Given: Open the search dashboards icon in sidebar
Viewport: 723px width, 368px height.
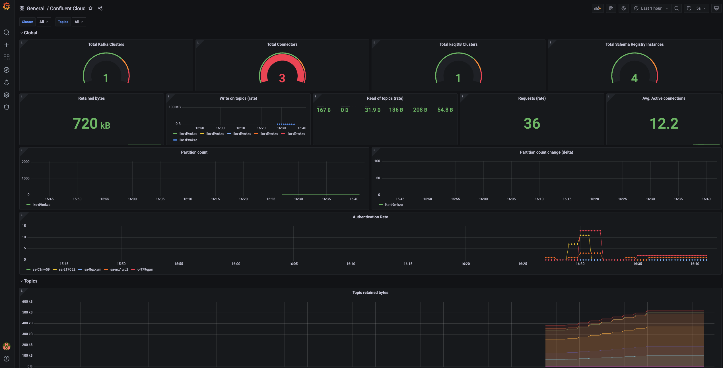Looking at the screenshot, I should pos(7,32).
